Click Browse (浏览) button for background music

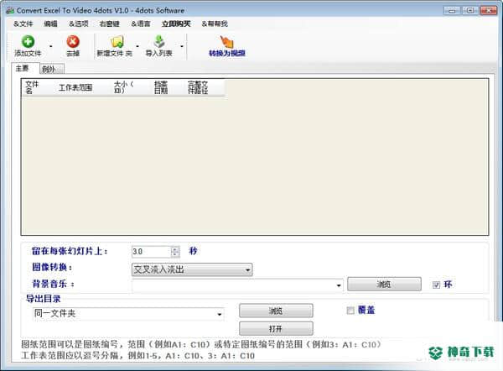point(384,285)
